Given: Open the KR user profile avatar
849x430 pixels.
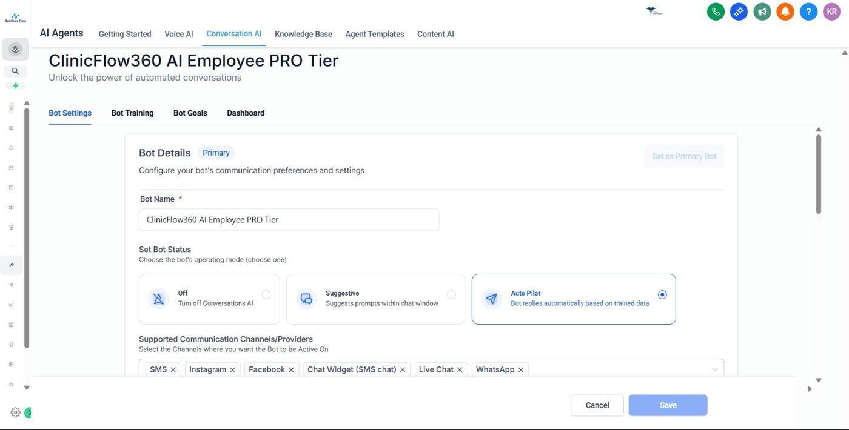Looking at the screenshot, I should [831, 12].
